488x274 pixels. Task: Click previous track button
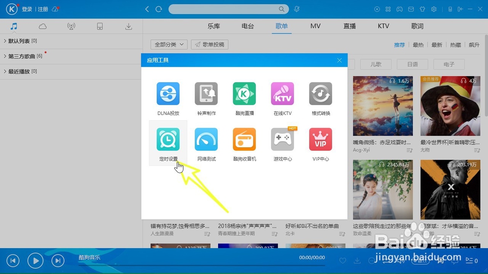tap(13, 261)
